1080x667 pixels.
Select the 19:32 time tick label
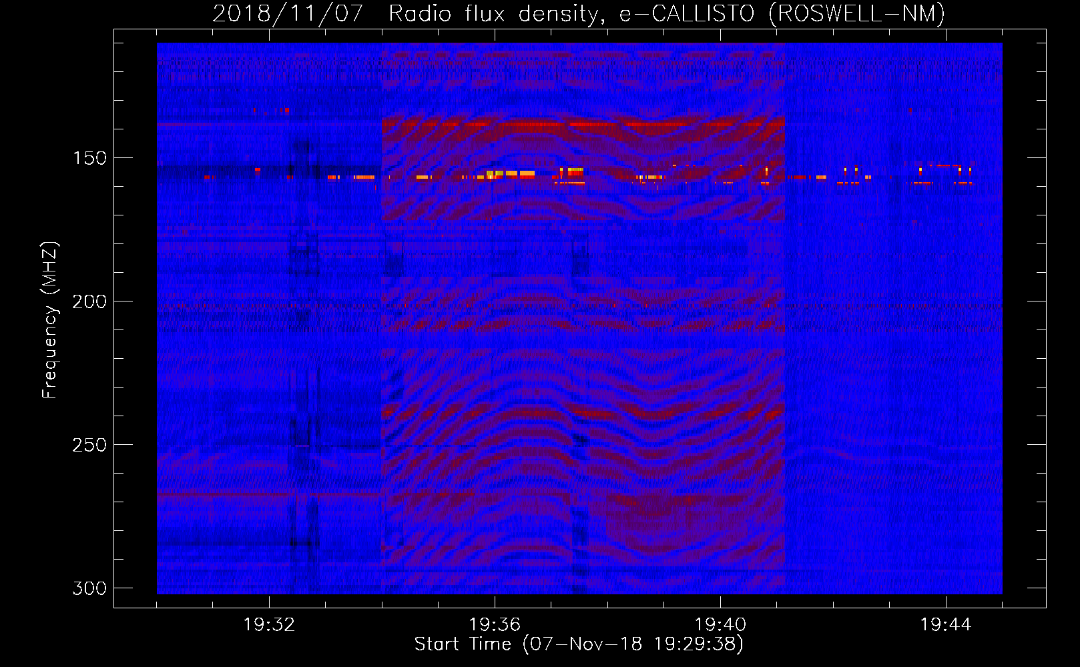[269, 625]
